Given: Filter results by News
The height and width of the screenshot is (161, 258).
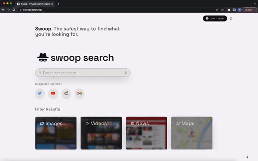Looking at the screenshot, I should [x=147, y=133].
